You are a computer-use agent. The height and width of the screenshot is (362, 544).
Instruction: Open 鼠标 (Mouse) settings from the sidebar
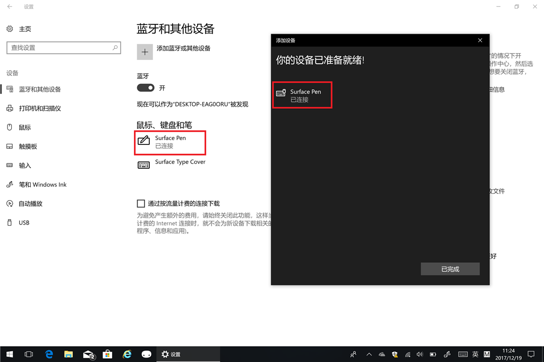click(24, 127)
